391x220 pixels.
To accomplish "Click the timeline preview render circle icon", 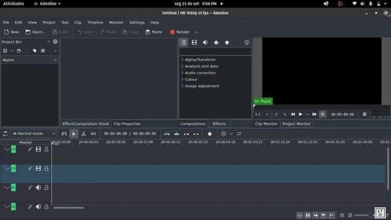I will pyautogui.click(x=224, y=134).
